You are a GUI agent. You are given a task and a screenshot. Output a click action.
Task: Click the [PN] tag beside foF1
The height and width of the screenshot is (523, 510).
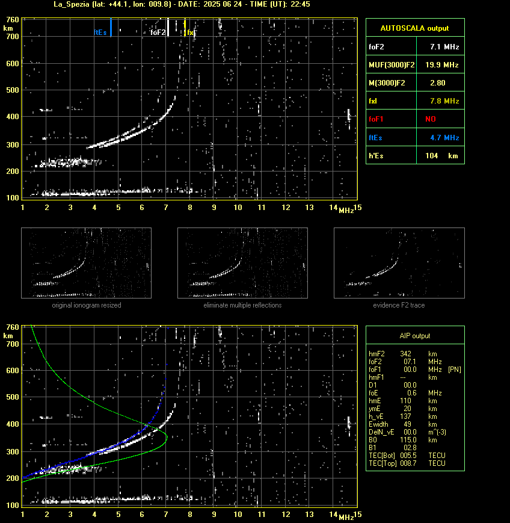click(x=455, y=370)
